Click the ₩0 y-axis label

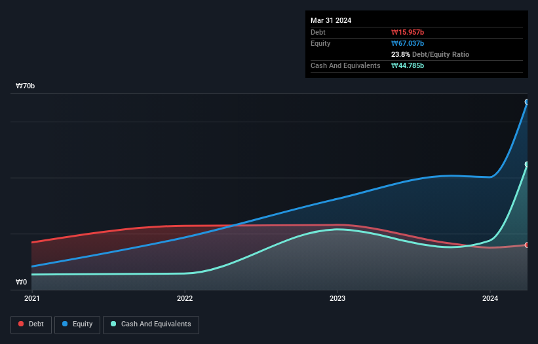point(21,282)
